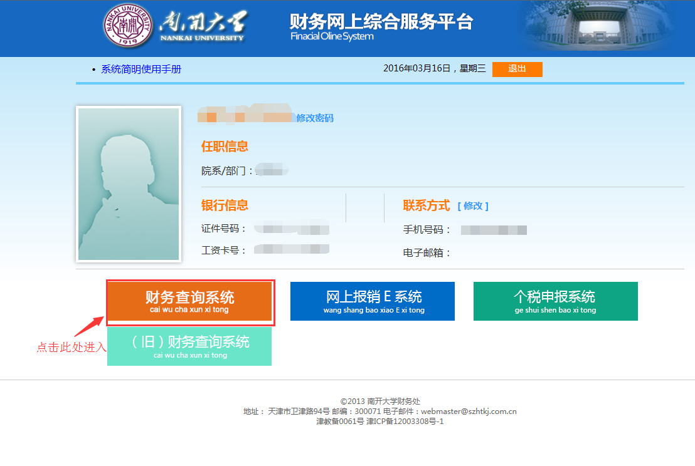The image size is (695, 466).
Task: Click the red arrow annotation
Action: tap(89, 326)
